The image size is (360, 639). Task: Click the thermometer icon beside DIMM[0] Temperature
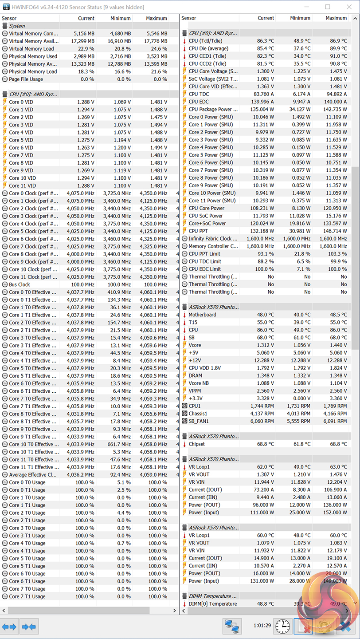[x=184, y=604]
